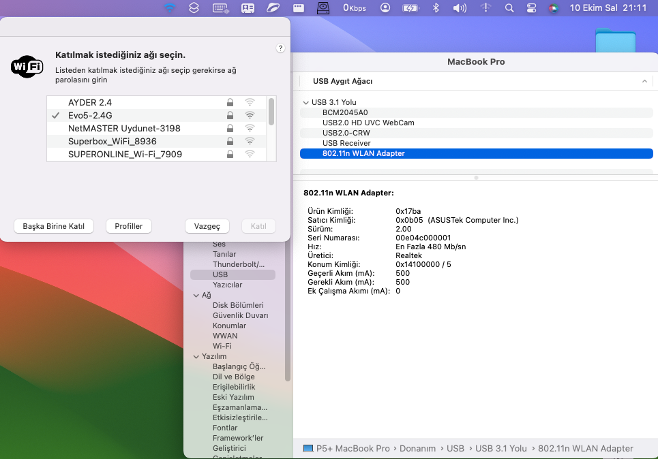Open Dil ve Bölge in the sidebar
The width and height of the screenshot is (658, 459).
233,377
